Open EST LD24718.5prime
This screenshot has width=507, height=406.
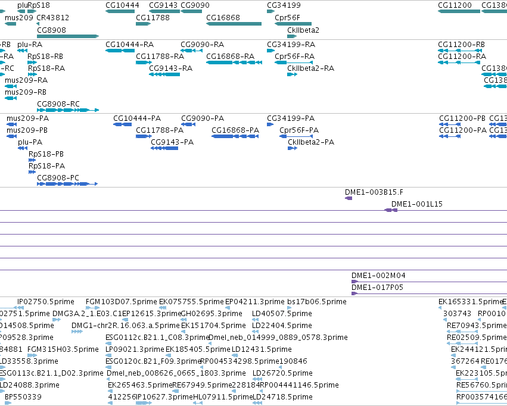point(282,397)
